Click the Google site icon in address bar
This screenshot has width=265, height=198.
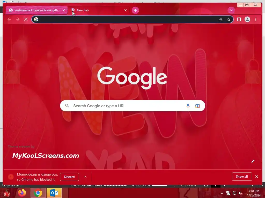pos(36,19)
